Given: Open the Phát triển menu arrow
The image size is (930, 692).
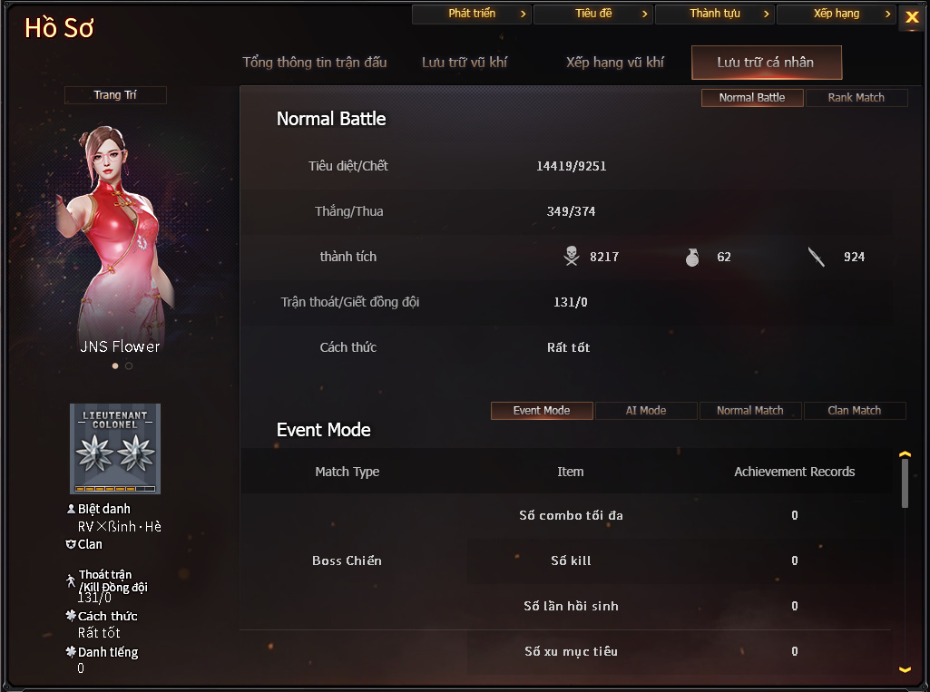Looking at the screenshot, I should coord(523,14).
